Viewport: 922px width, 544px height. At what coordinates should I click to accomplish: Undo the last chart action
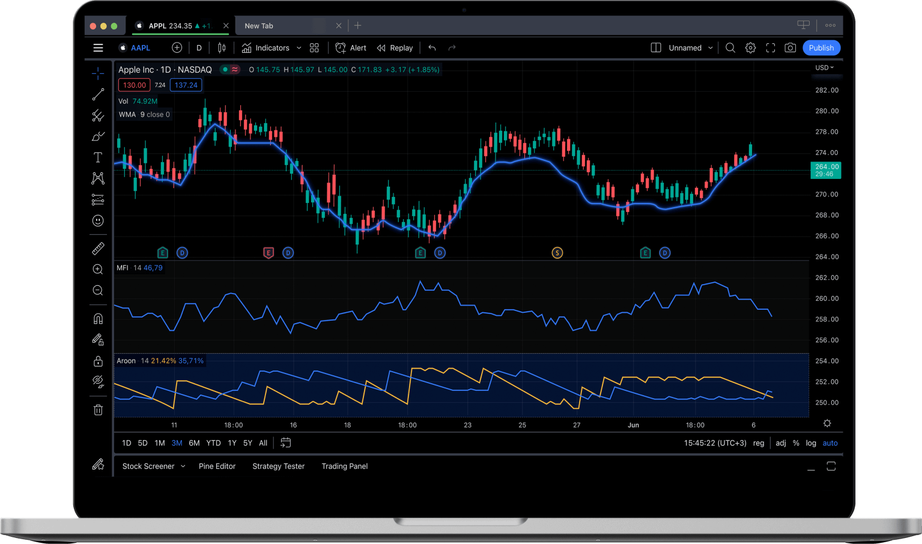(432, 48)
